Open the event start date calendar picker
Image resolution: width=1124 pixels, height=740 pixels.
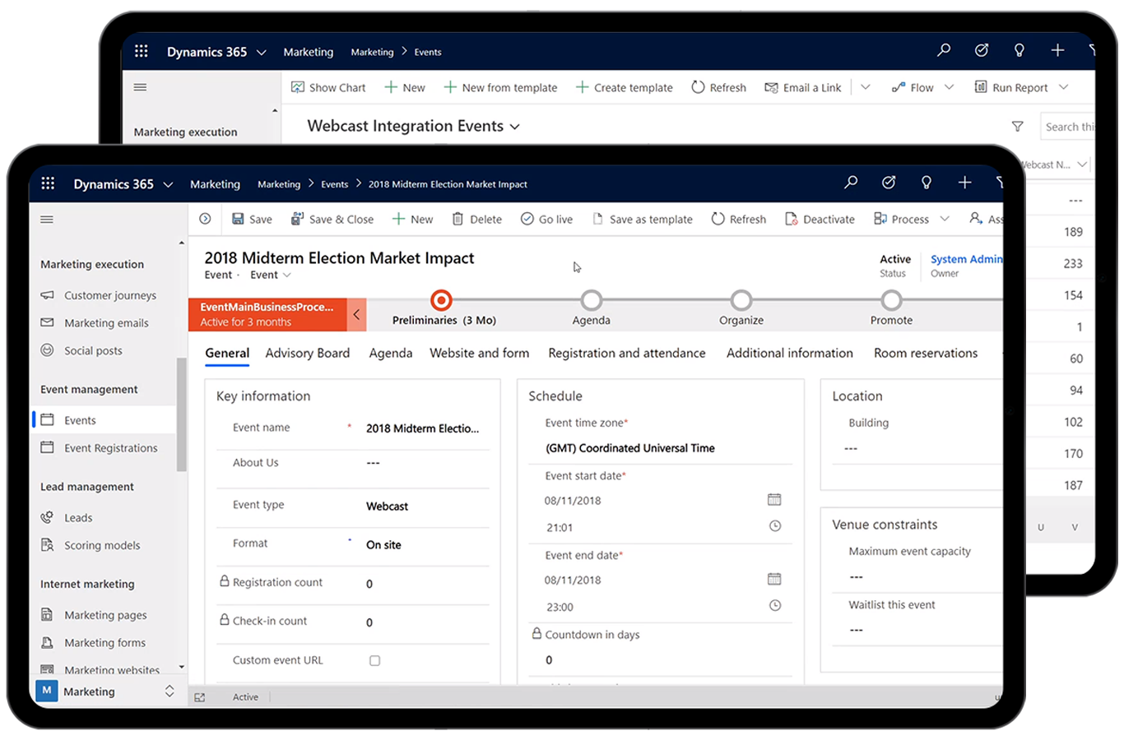[x=774, y=500]
